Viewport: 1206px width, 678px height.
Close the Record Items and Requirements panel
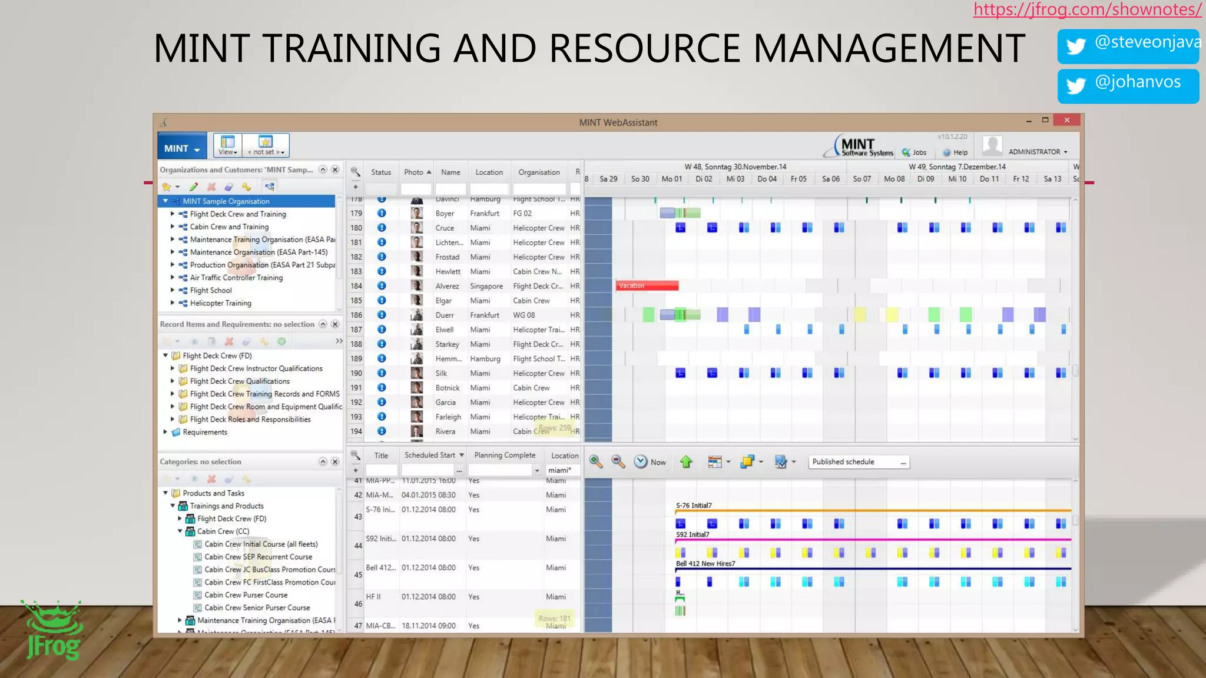point(335,324)
